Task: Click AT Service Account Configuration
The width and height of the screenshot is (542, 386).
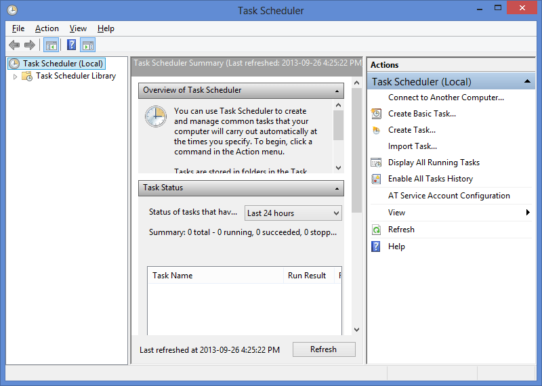Action: 449,196
